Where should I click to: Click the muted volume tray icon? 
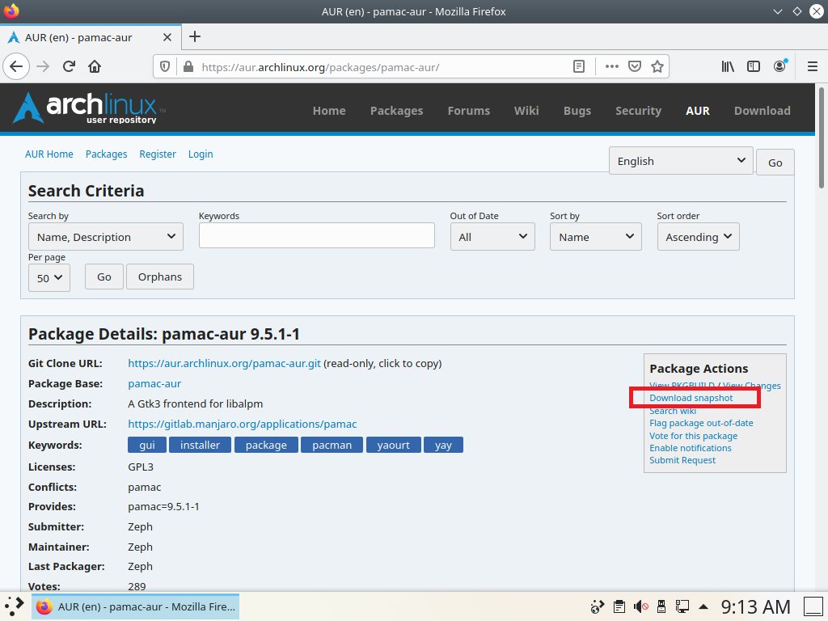(x=640, y=606)
